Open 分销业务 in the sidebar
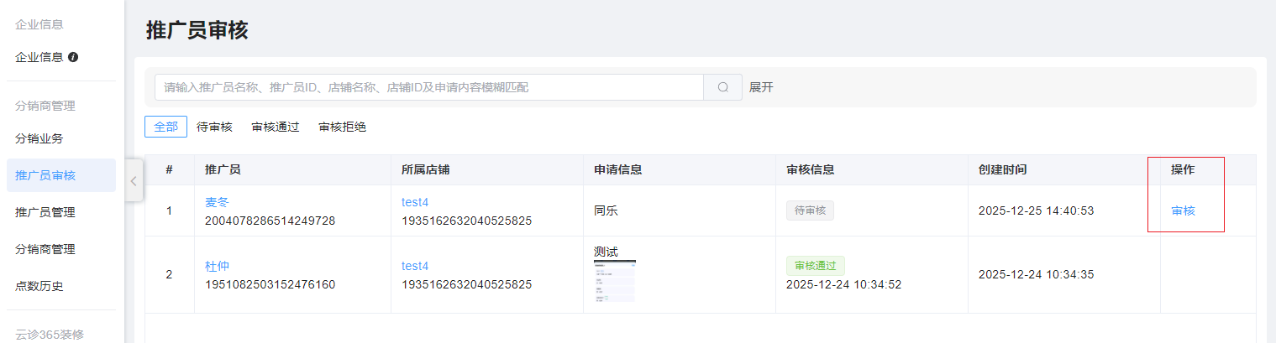 [x=39, y=138]
